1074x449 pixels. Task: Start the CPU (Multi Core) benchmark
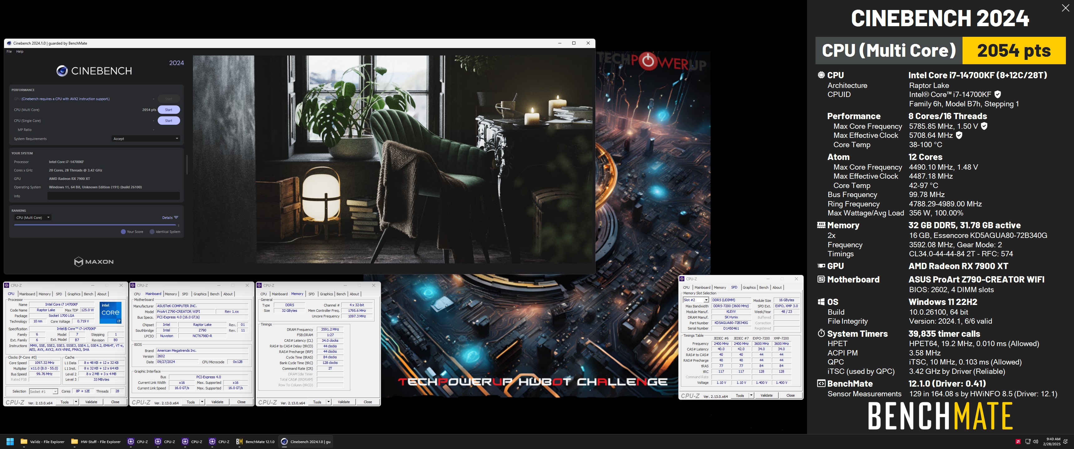click(x=169, y=110)
